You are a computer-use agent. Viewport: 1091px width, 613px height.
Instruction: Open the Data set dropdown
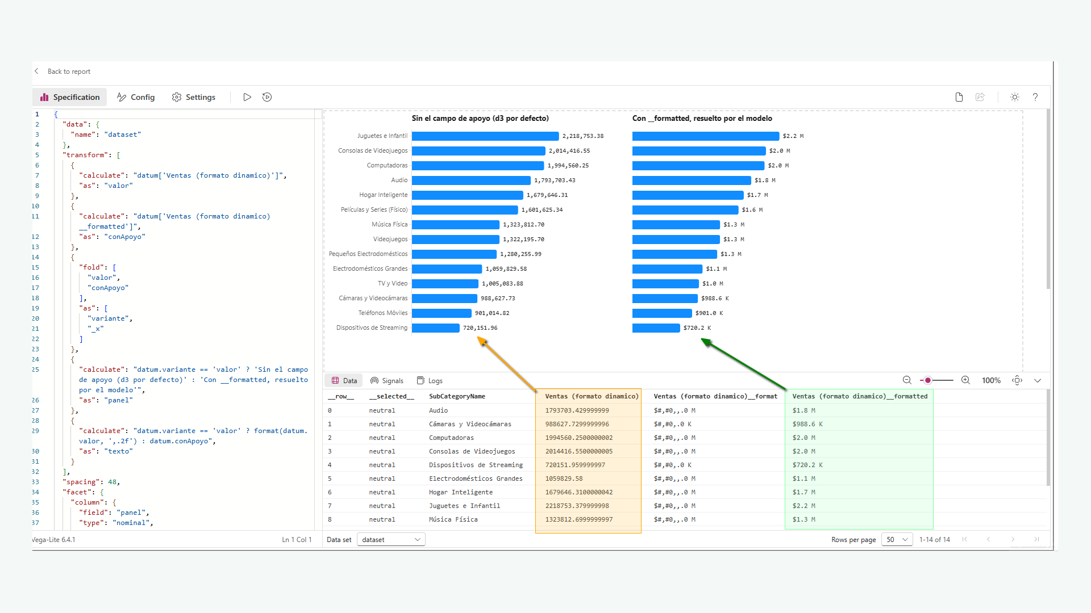(x=391, y=540)
